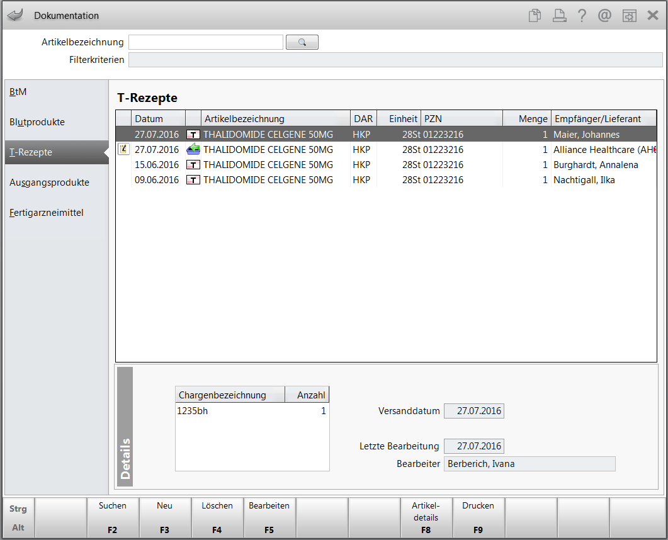This screenshot has width=668, height=540.
Task: Select the row for Maier, Johannes
Action: coord(386,135)
